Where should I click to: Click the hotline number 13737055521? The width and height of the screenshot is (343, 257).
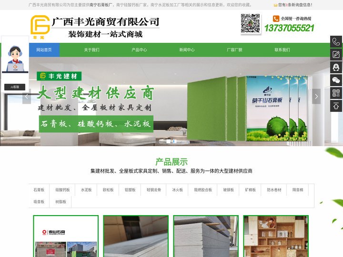click(289, 28)
